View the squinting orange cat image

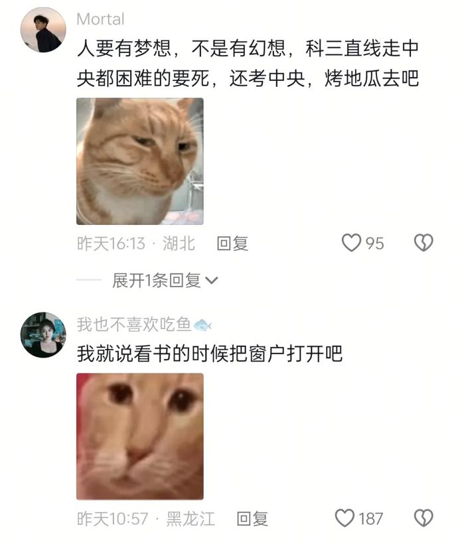point(140,161)
